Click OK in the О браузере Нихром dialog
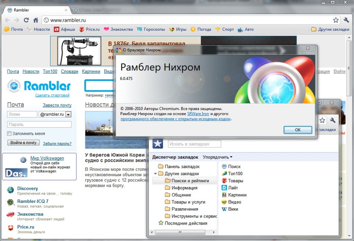The image size is (354, 241). tap(298, 130)
